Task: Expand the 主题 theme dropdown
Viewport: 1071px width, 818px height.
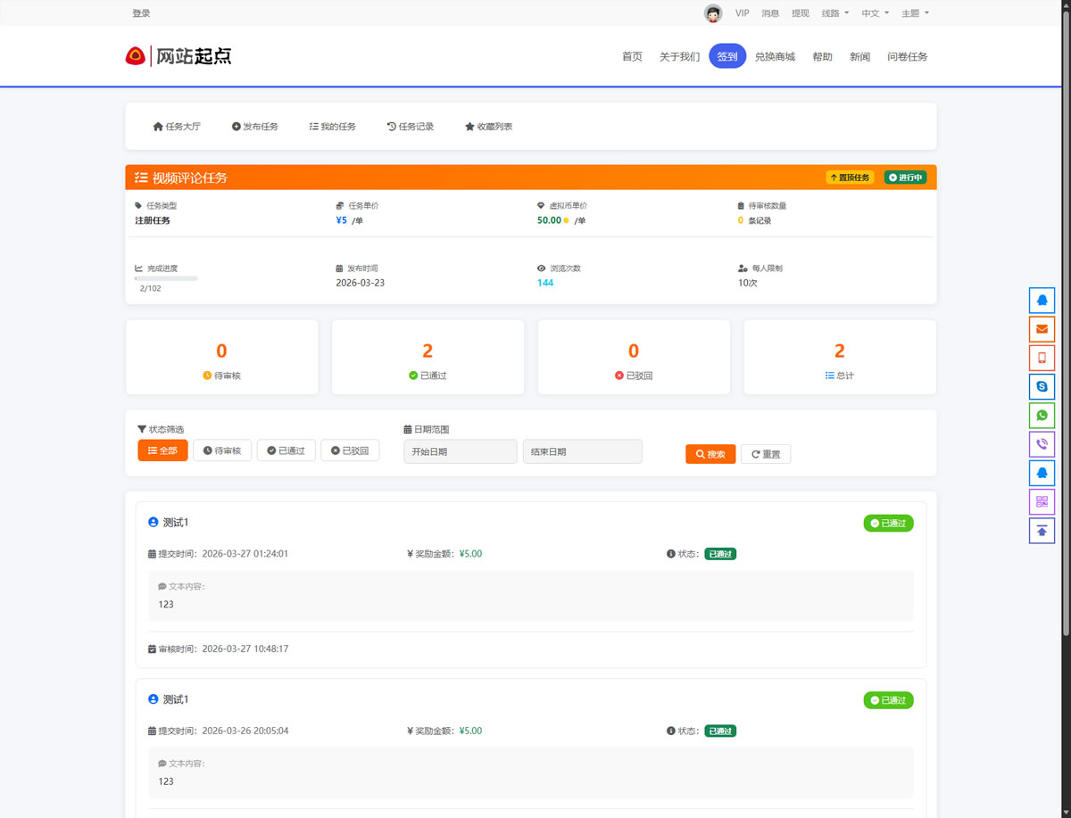Action: pyautogui.click(x=915, y=13)
